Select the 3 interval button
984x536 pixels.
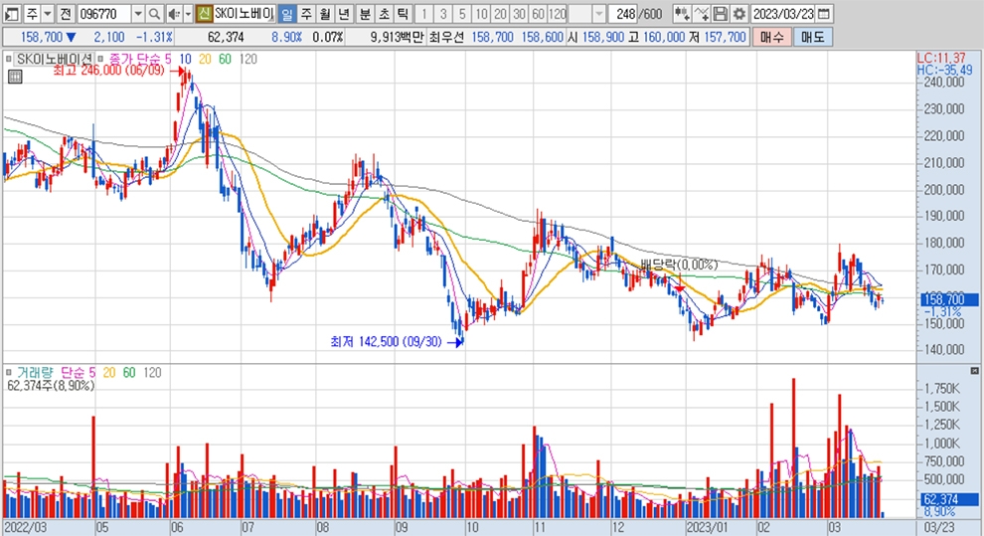point(443,13)
